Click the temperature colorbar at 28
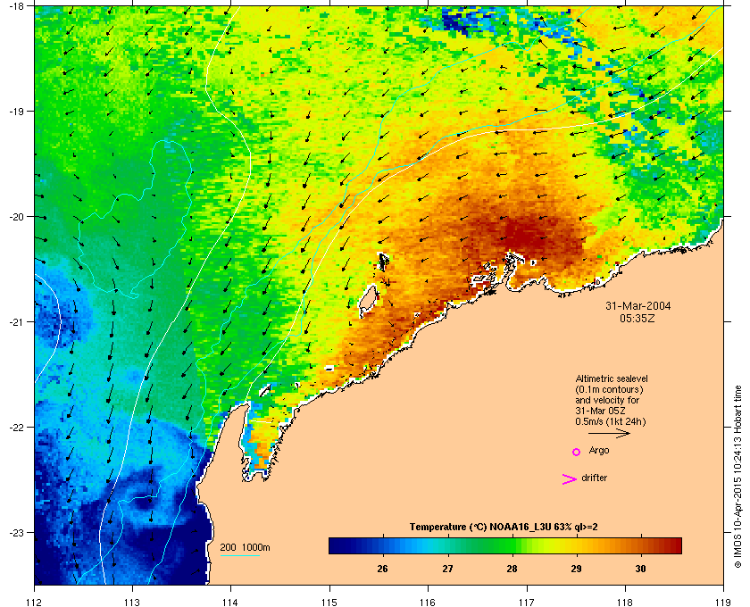Image resolution: width=750 pixels, height=607 pixels. pos(512,545)
